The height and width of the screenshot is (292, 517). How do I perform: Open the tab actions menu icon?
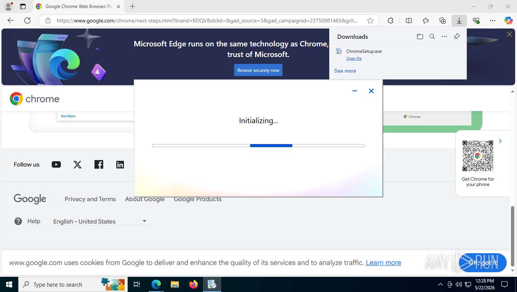click(x=23, y=6)
